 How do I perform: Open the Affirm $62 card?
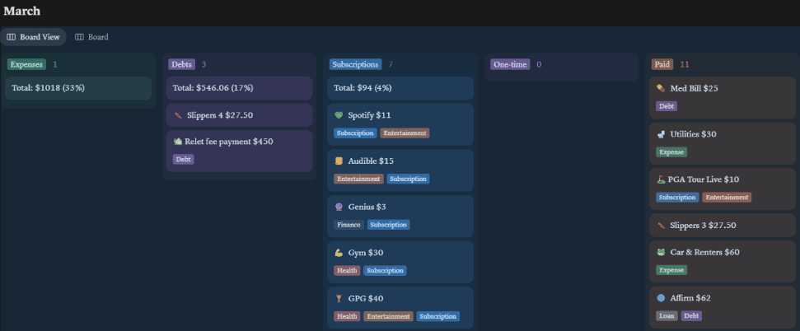point(723,307)
